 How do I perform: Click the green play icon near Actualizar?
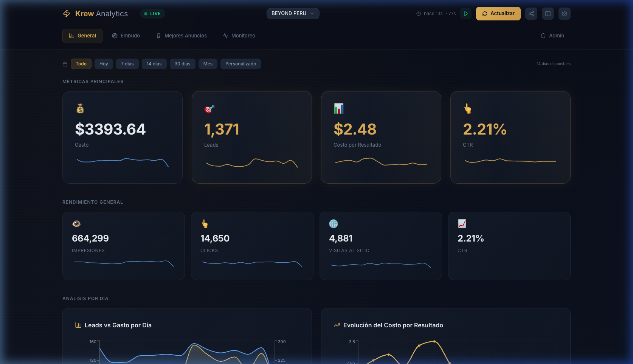tap(466, 13)
